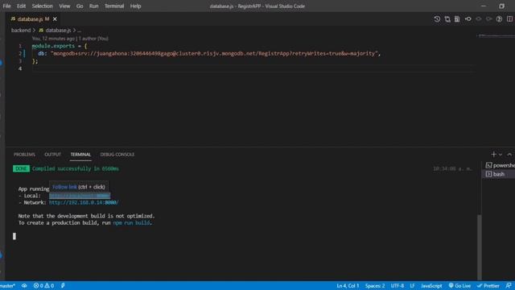The height and width of the screenshot is (290, 515).
Task: Open the File menu
Action: click(6, 6)
